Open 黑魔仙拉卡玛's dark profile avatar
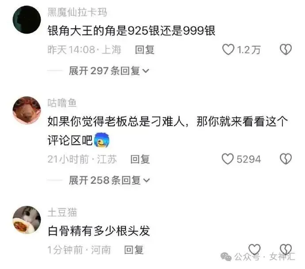The width and height of the screenshot is (305, 269). [27, 20]
